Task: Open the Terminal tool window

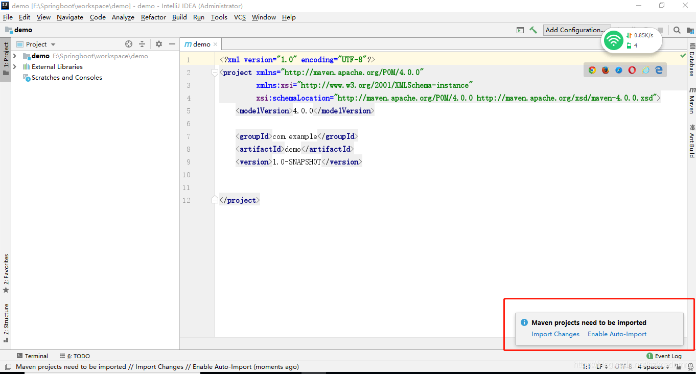Action: click(32, 356)
